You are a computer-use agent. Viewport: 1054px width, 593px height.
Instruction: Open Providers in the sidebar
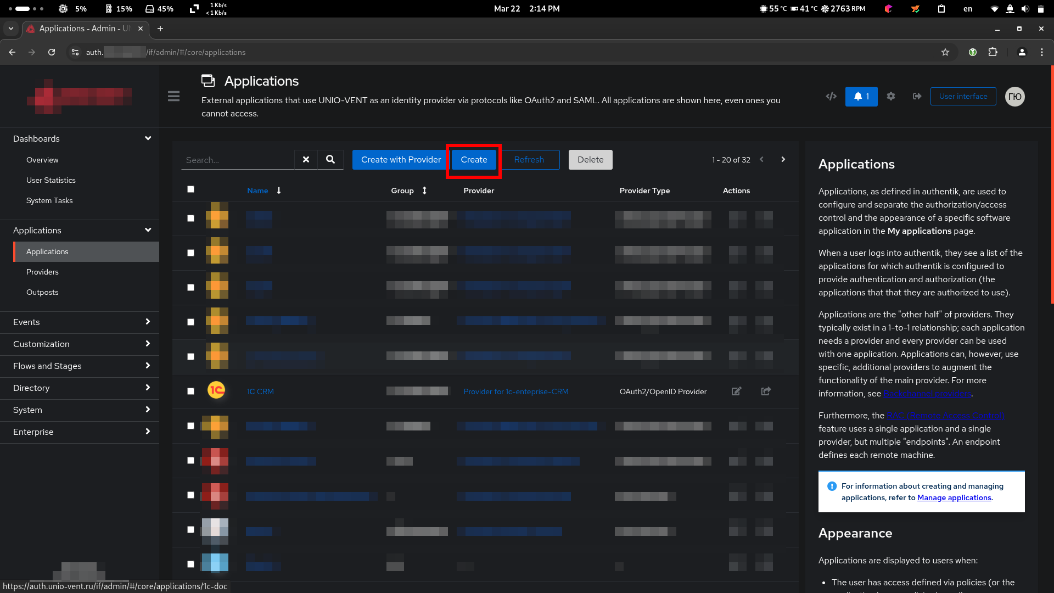[42, 272]
